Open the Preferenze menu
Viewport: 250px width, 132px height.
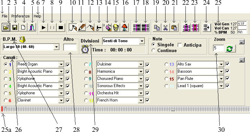click(x=20, y=16)
